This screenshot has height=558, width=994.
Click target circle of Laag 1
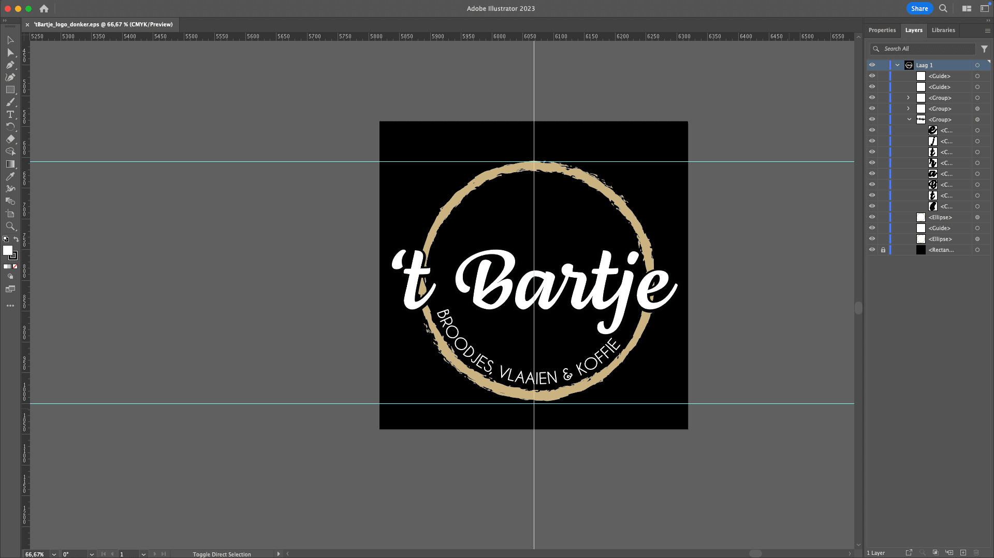click(x=977, y=65)
